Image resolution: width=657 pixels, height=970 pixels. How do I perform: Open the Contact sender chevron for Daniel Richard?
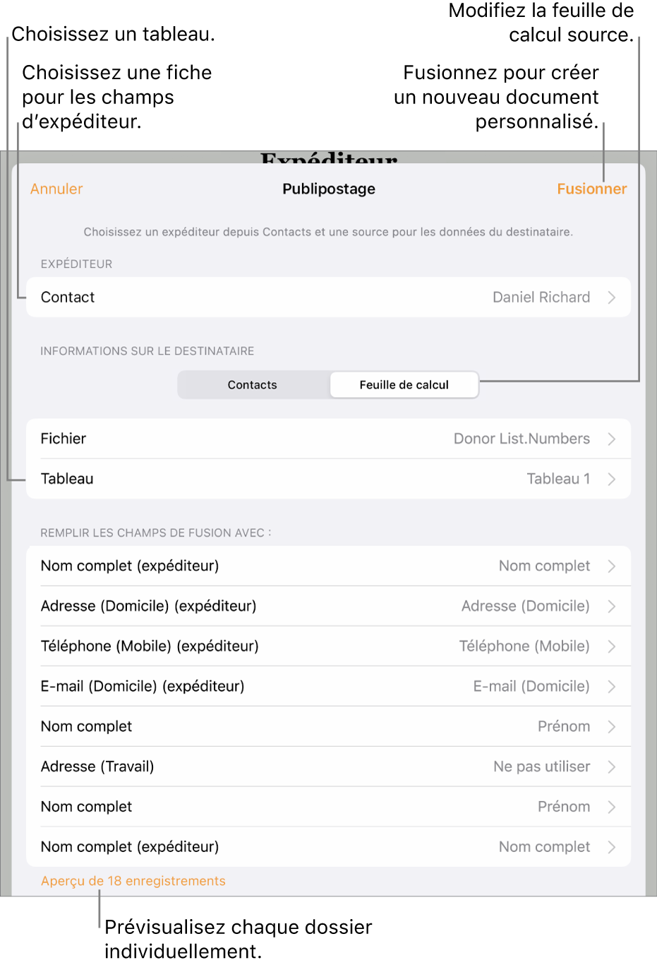coord(613,297)
